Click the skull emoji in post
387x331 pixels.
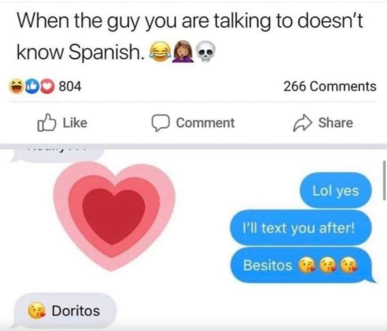[x=206, y=52]
